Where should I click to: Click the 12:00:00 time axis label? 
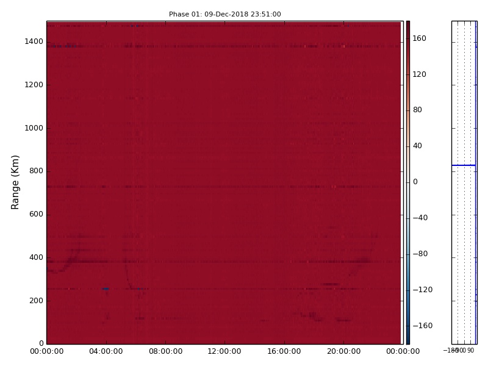tap(224, 351)
